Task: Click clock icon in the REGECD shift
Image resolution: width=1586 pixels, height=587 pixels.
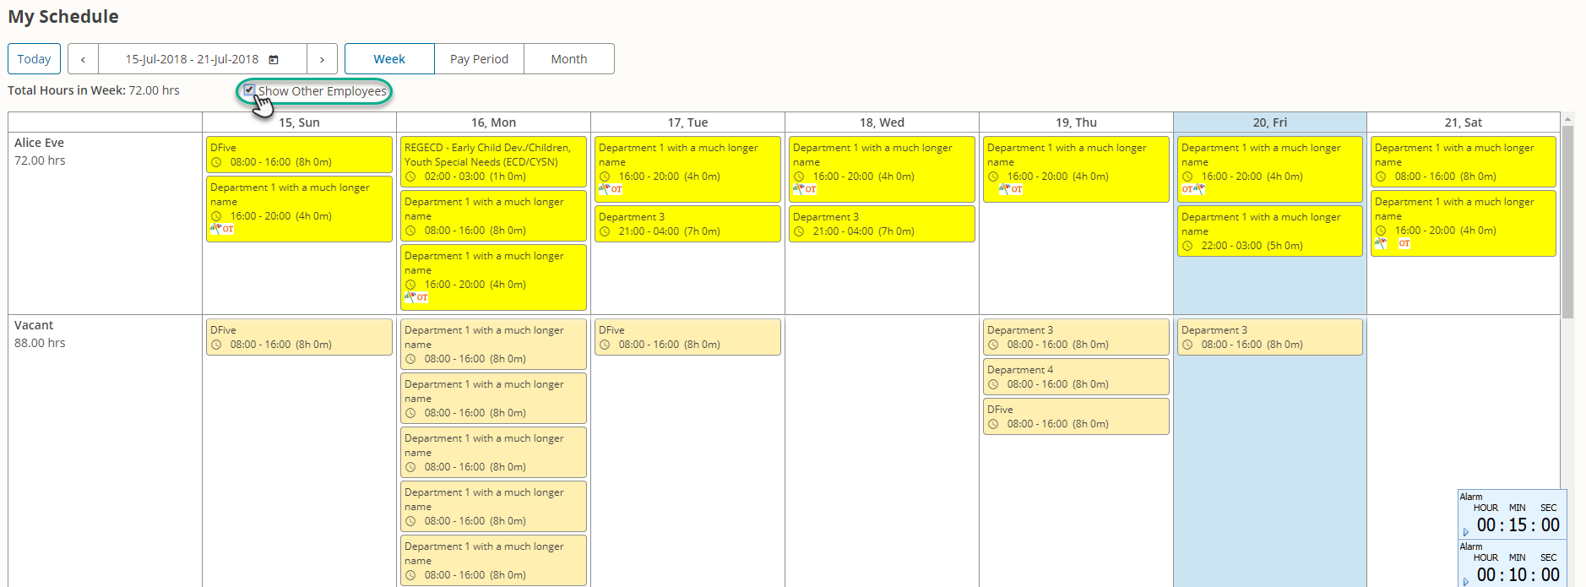Action: pos(410,177)
